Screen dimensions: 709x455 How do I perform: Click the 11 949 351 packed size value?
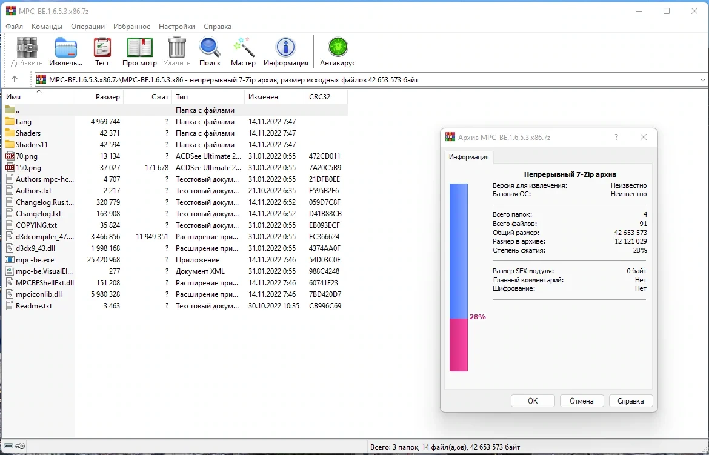point(152,236)
